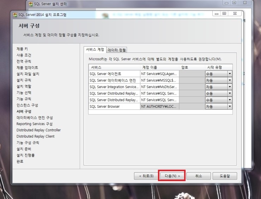Image resolution: width=261 pixels, height=199 pixels.
Task: Select the 설치 진행률 step in sidebar
Action: [25, 155]
